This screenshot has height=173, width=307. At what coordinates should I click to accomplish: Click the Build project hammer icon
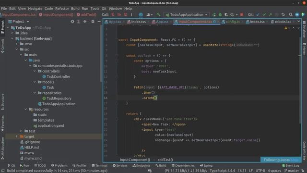click(158, 14)
